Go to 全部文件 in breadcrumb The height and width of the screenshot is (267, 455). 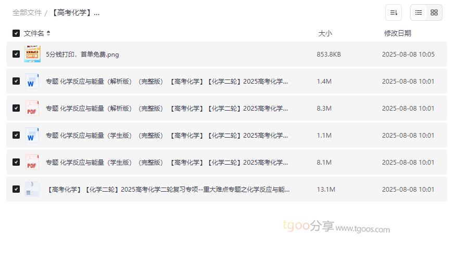point(27,12)
